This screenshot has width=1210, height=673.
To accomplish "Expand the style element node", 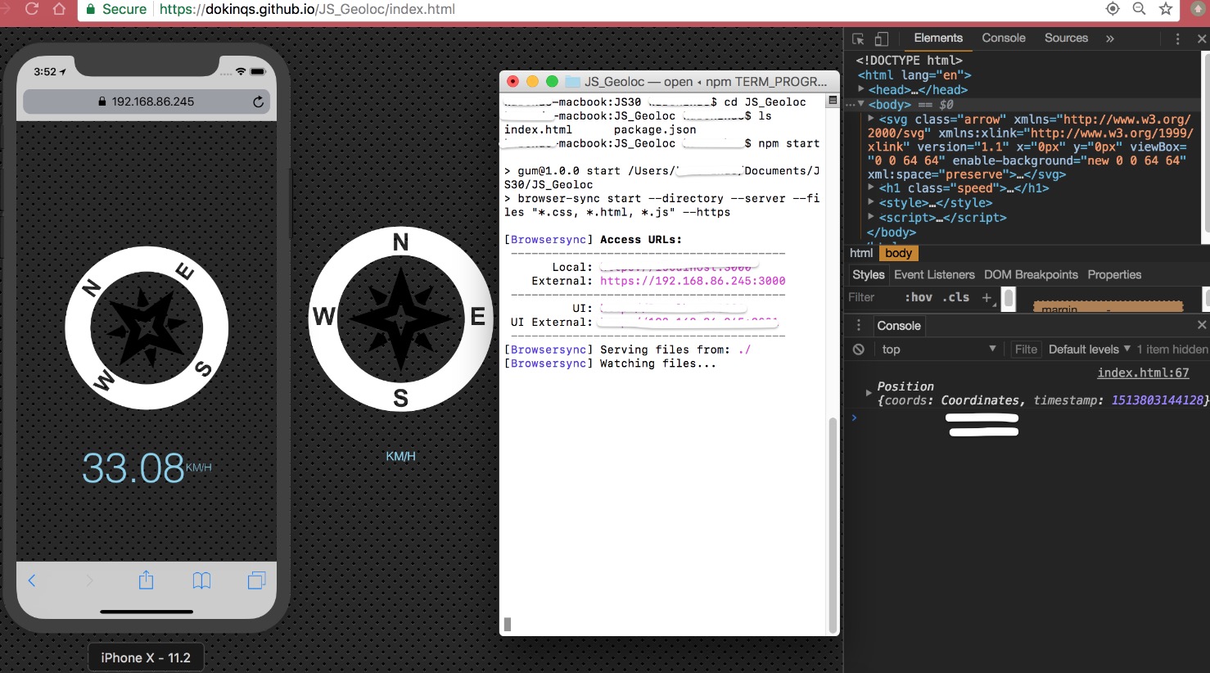I will 872,202.
